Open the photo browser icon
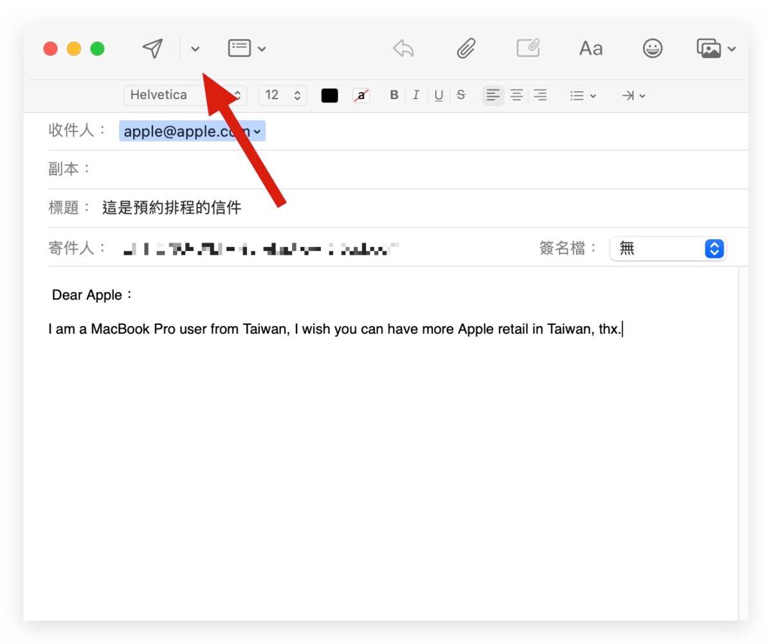The image size is (772, 644). [x=715, y=48]
